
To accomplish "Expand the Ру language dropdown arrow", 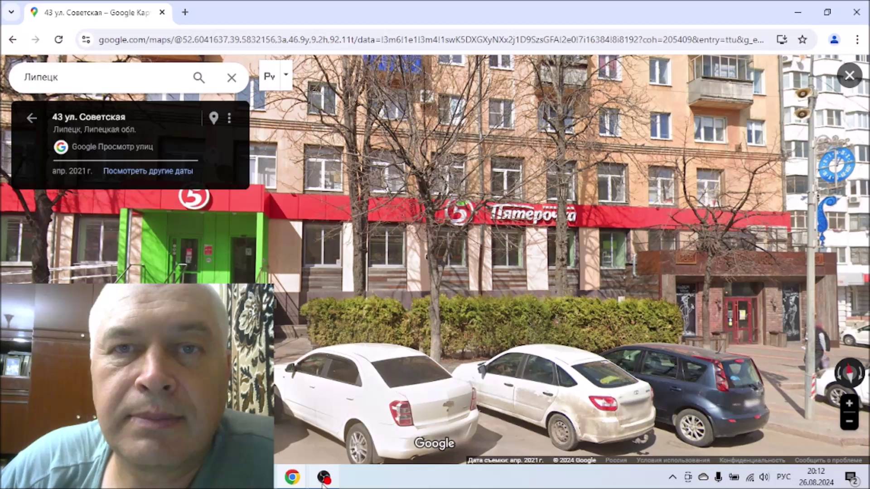I will pos(286,75).
